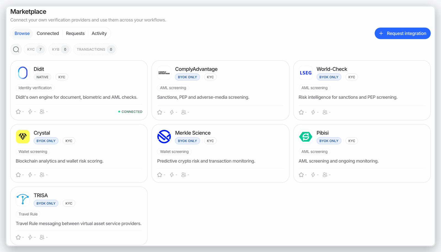The image size is (441, 252).
Task: Click the users icon on World-Check card
Action: click(325, 112)
